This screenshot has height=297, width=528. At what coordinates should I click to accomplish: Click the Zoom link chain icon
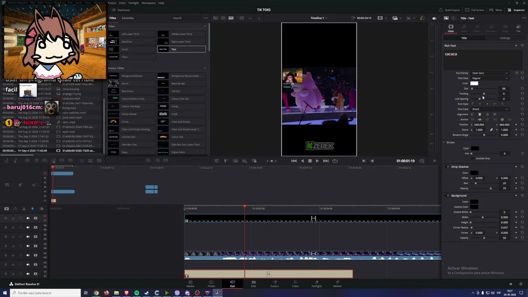click(491, 130)
